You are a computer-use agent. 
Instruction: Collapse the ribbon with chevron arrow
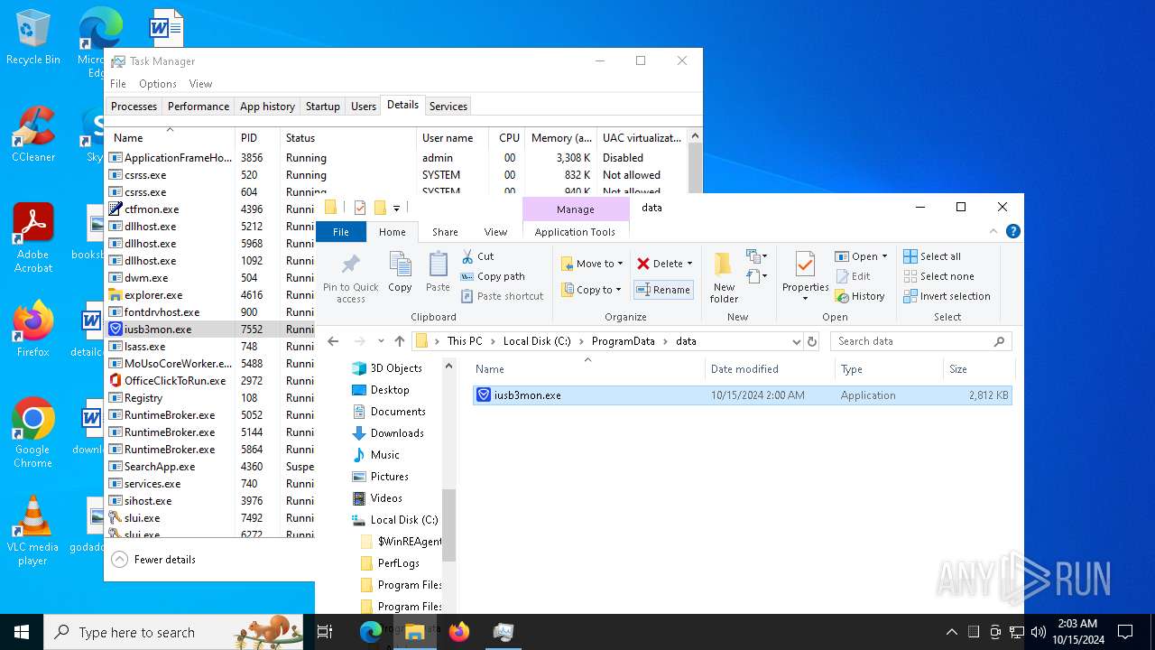click(x=994, y=232)
